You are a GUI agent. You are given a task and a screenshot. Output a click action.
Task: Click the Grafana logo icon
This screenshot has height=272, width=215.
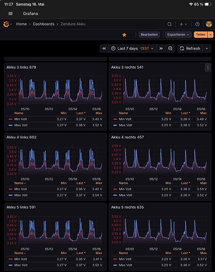tap(6, 24)
